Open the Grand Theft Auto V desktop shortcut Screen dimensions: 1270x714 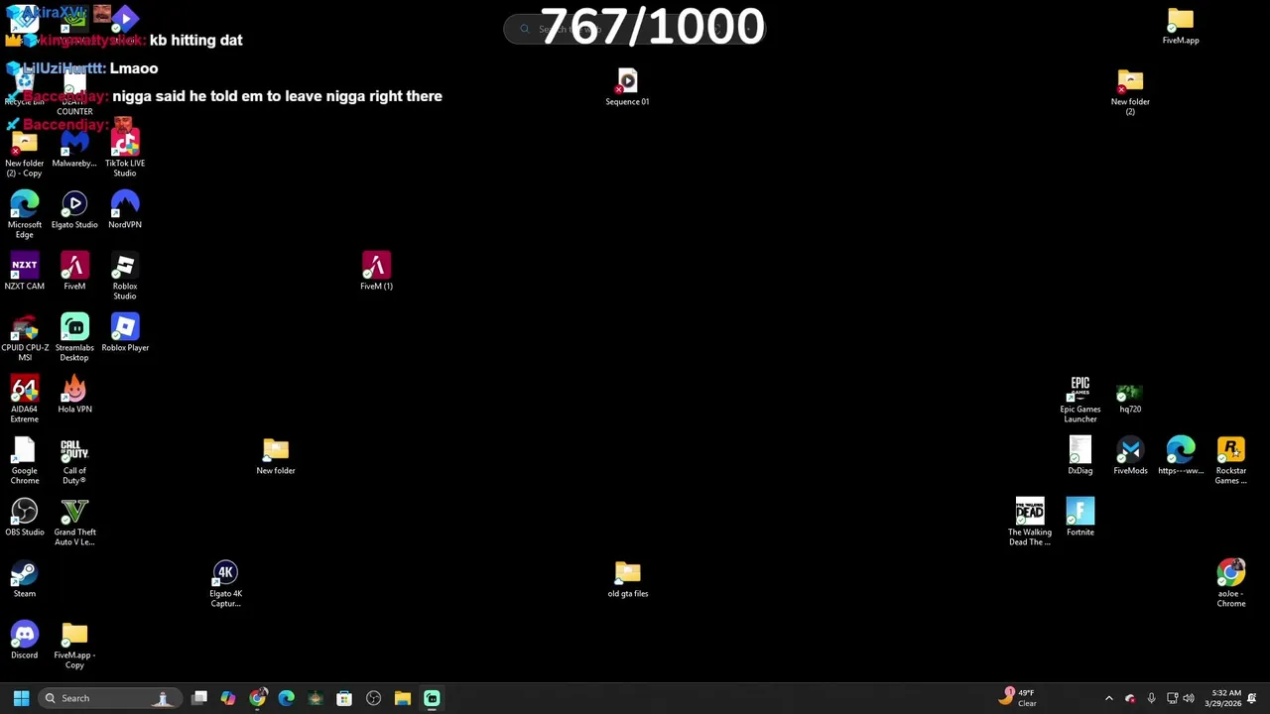(74, 522)
